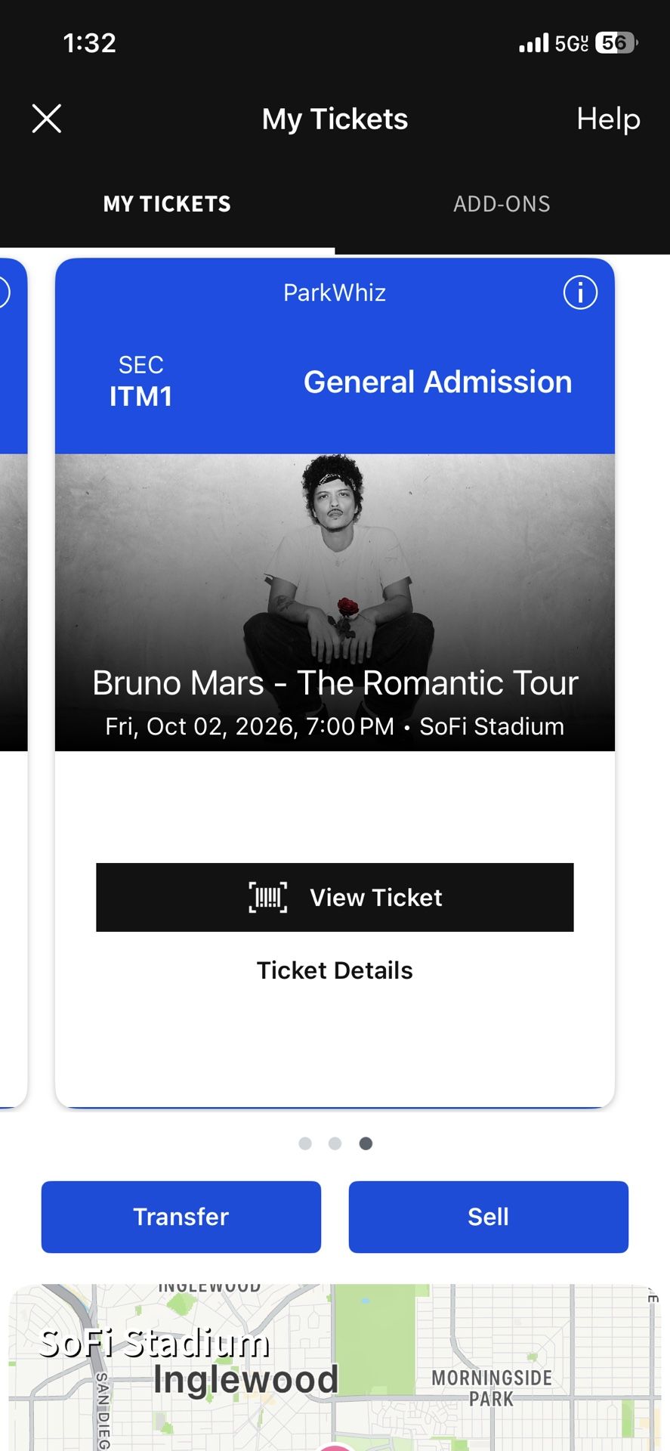The image size is (670, 1451).
Task: Tap the cellular signal bars icon
Action: click(x=533, y=43)
